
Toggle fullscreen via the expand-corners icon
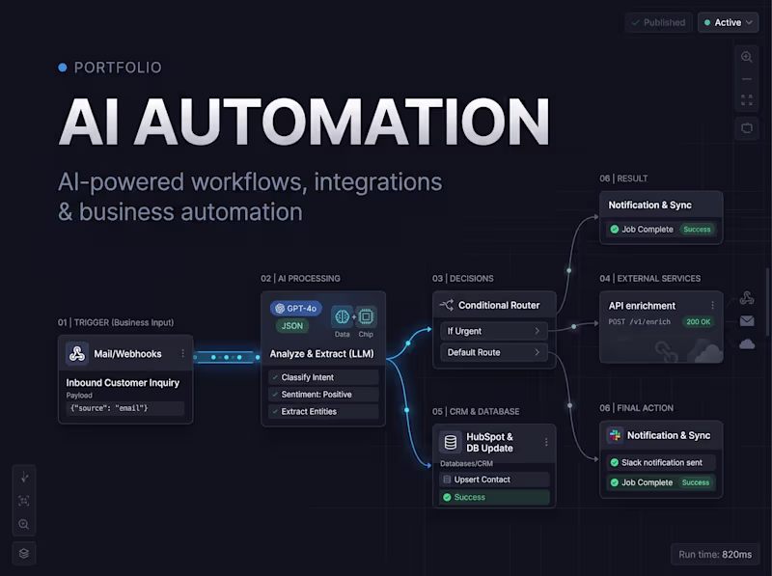click(746, 100)
